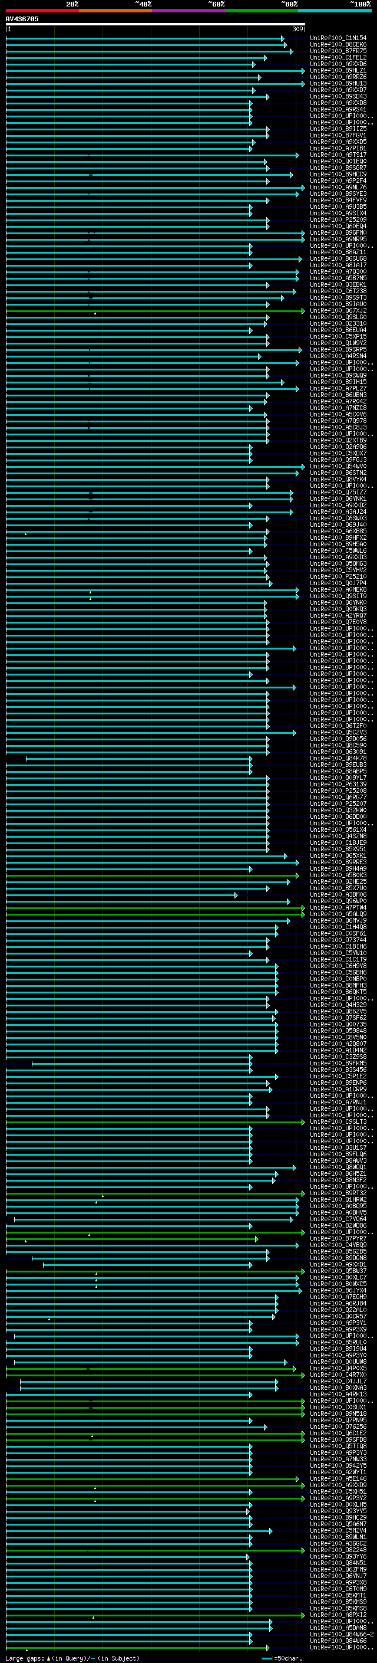Select hit UniRef100_B9HU13

(338, 83)
